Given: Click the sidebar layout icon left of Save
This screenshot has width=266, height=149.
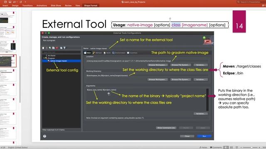Looking at the screenshot, I should tap(5, 2).
